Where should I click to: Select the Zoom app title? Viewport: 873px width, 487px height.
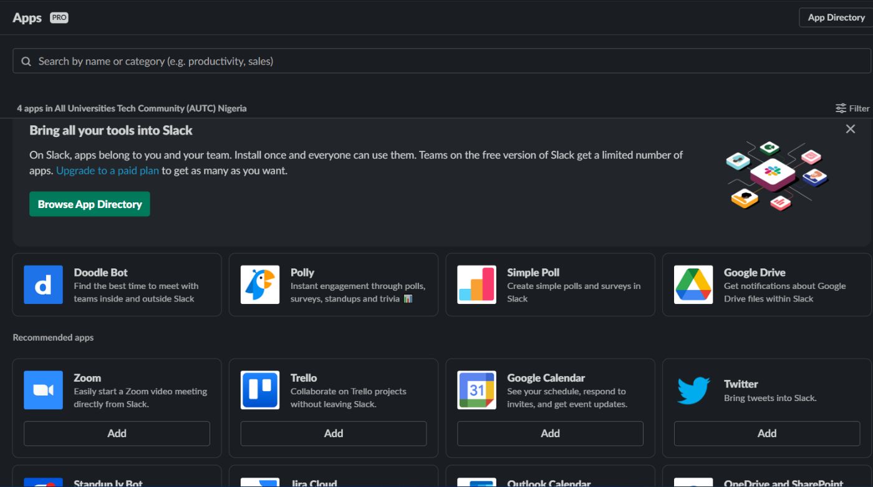[x=87, y=377]
